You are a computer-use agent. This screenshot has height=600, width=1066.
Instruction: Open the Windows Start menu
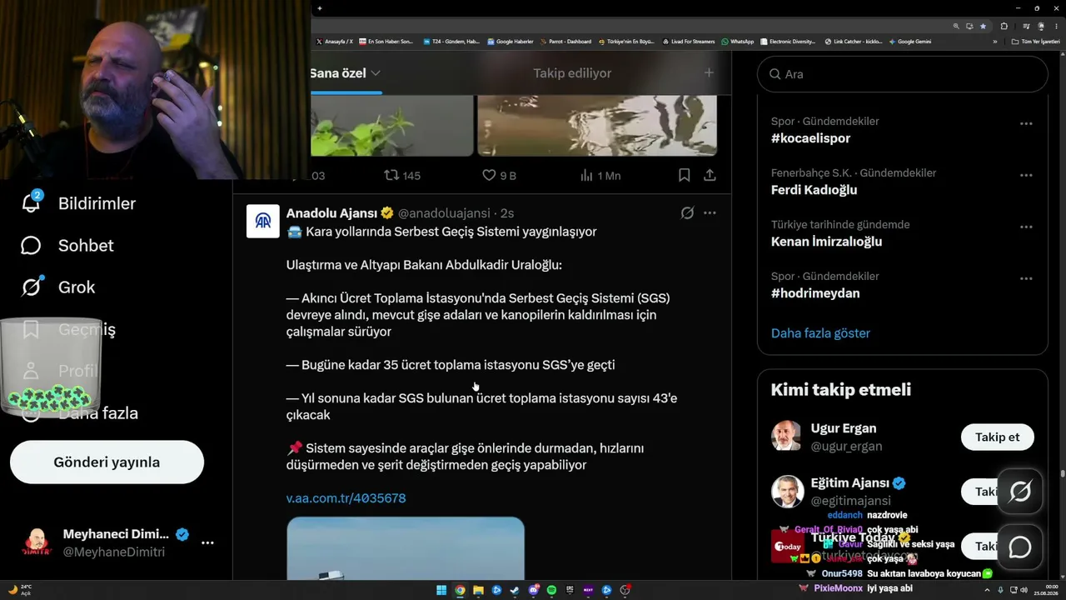pos(441,590)
